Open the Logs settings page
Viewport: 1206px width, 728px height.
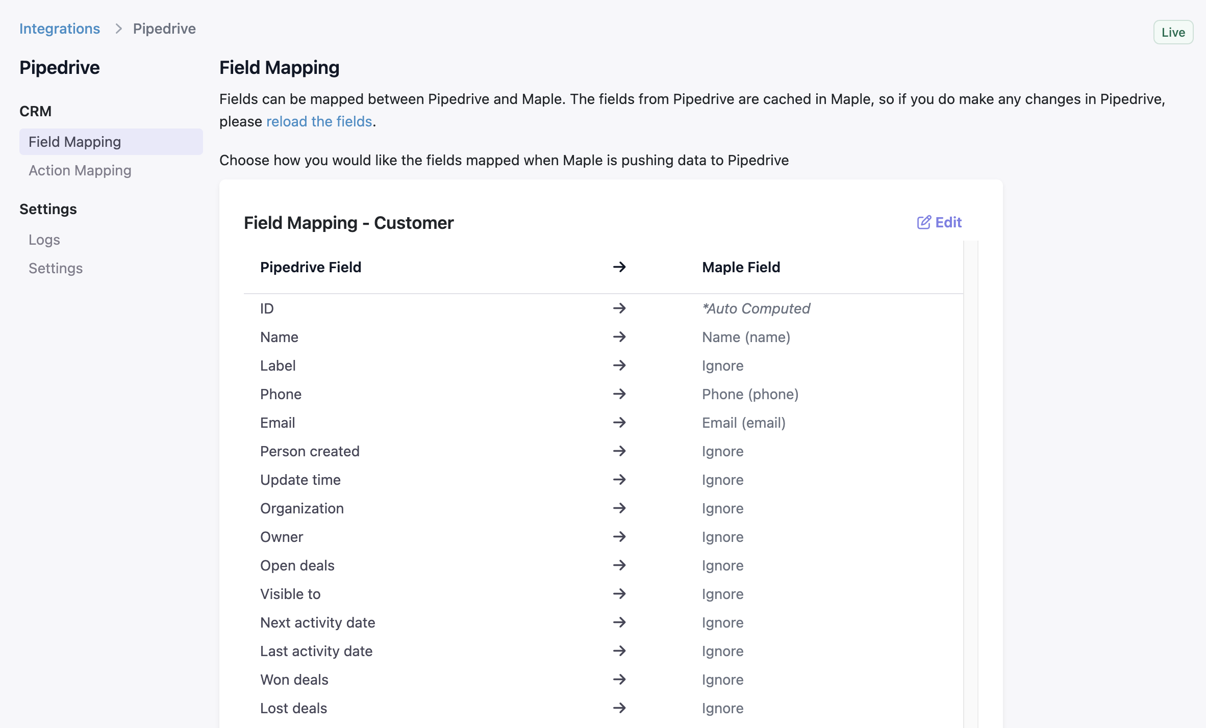coord(44,240)
